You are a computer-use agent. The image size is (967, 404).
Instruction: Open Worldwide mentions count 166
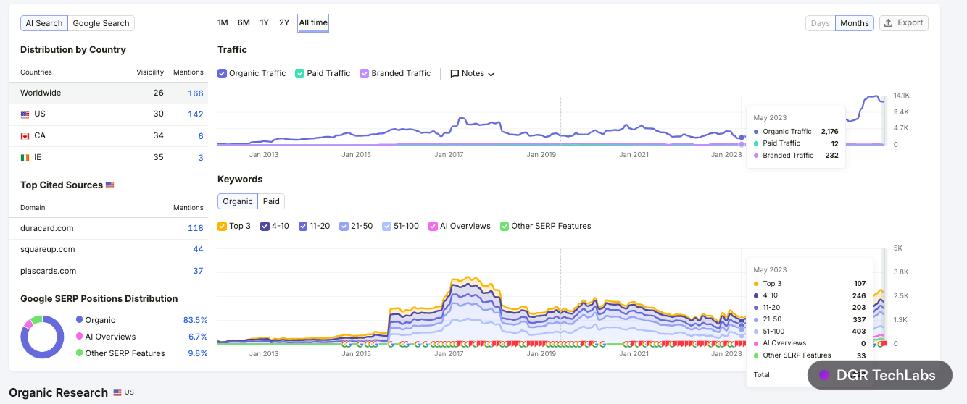(195, 93)
